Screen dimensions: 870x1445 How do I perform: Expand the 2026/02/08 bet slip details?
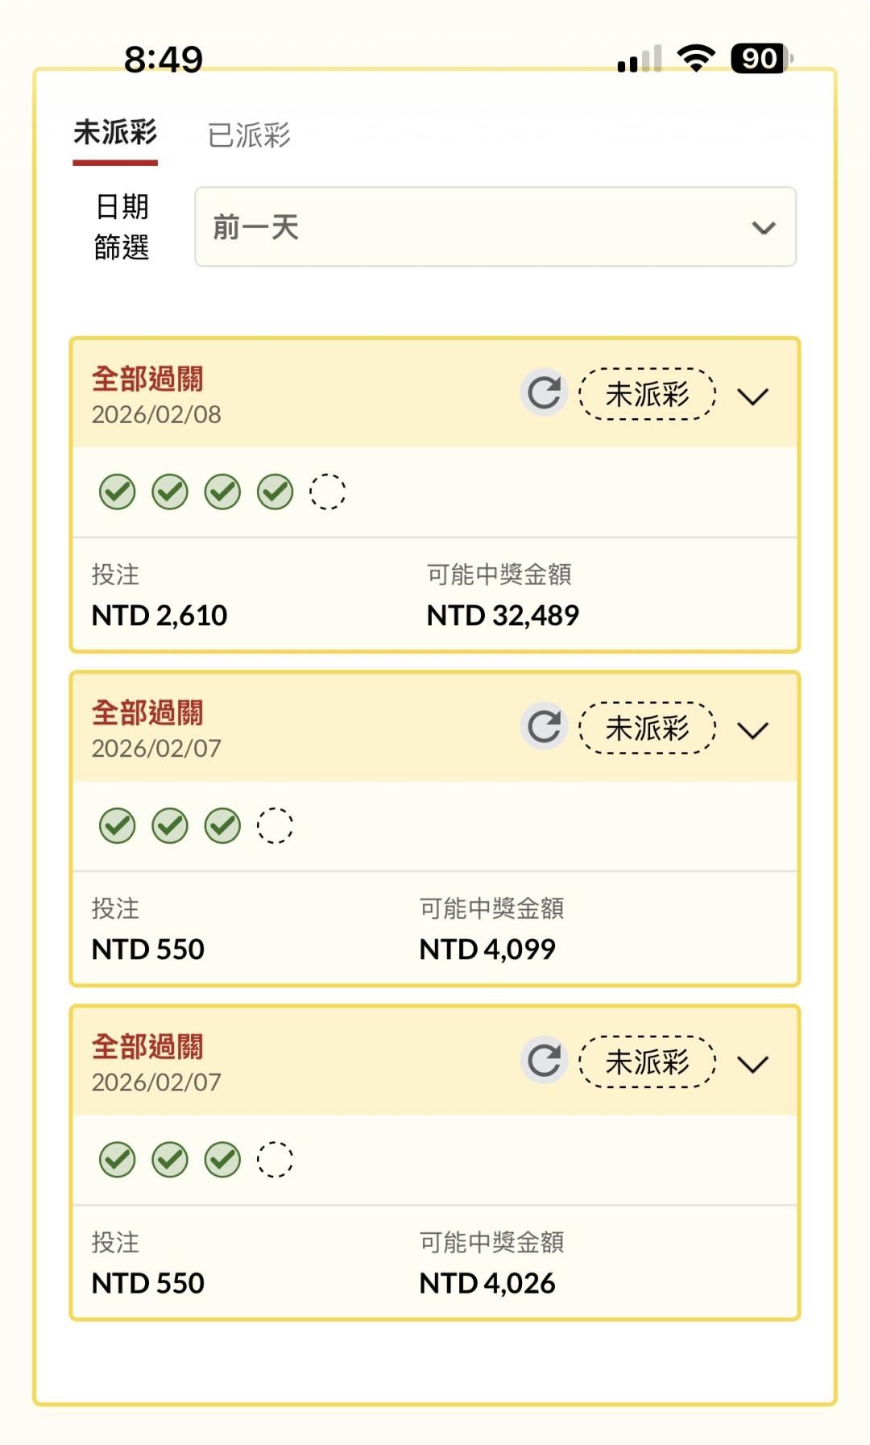[x=753, y=396]
